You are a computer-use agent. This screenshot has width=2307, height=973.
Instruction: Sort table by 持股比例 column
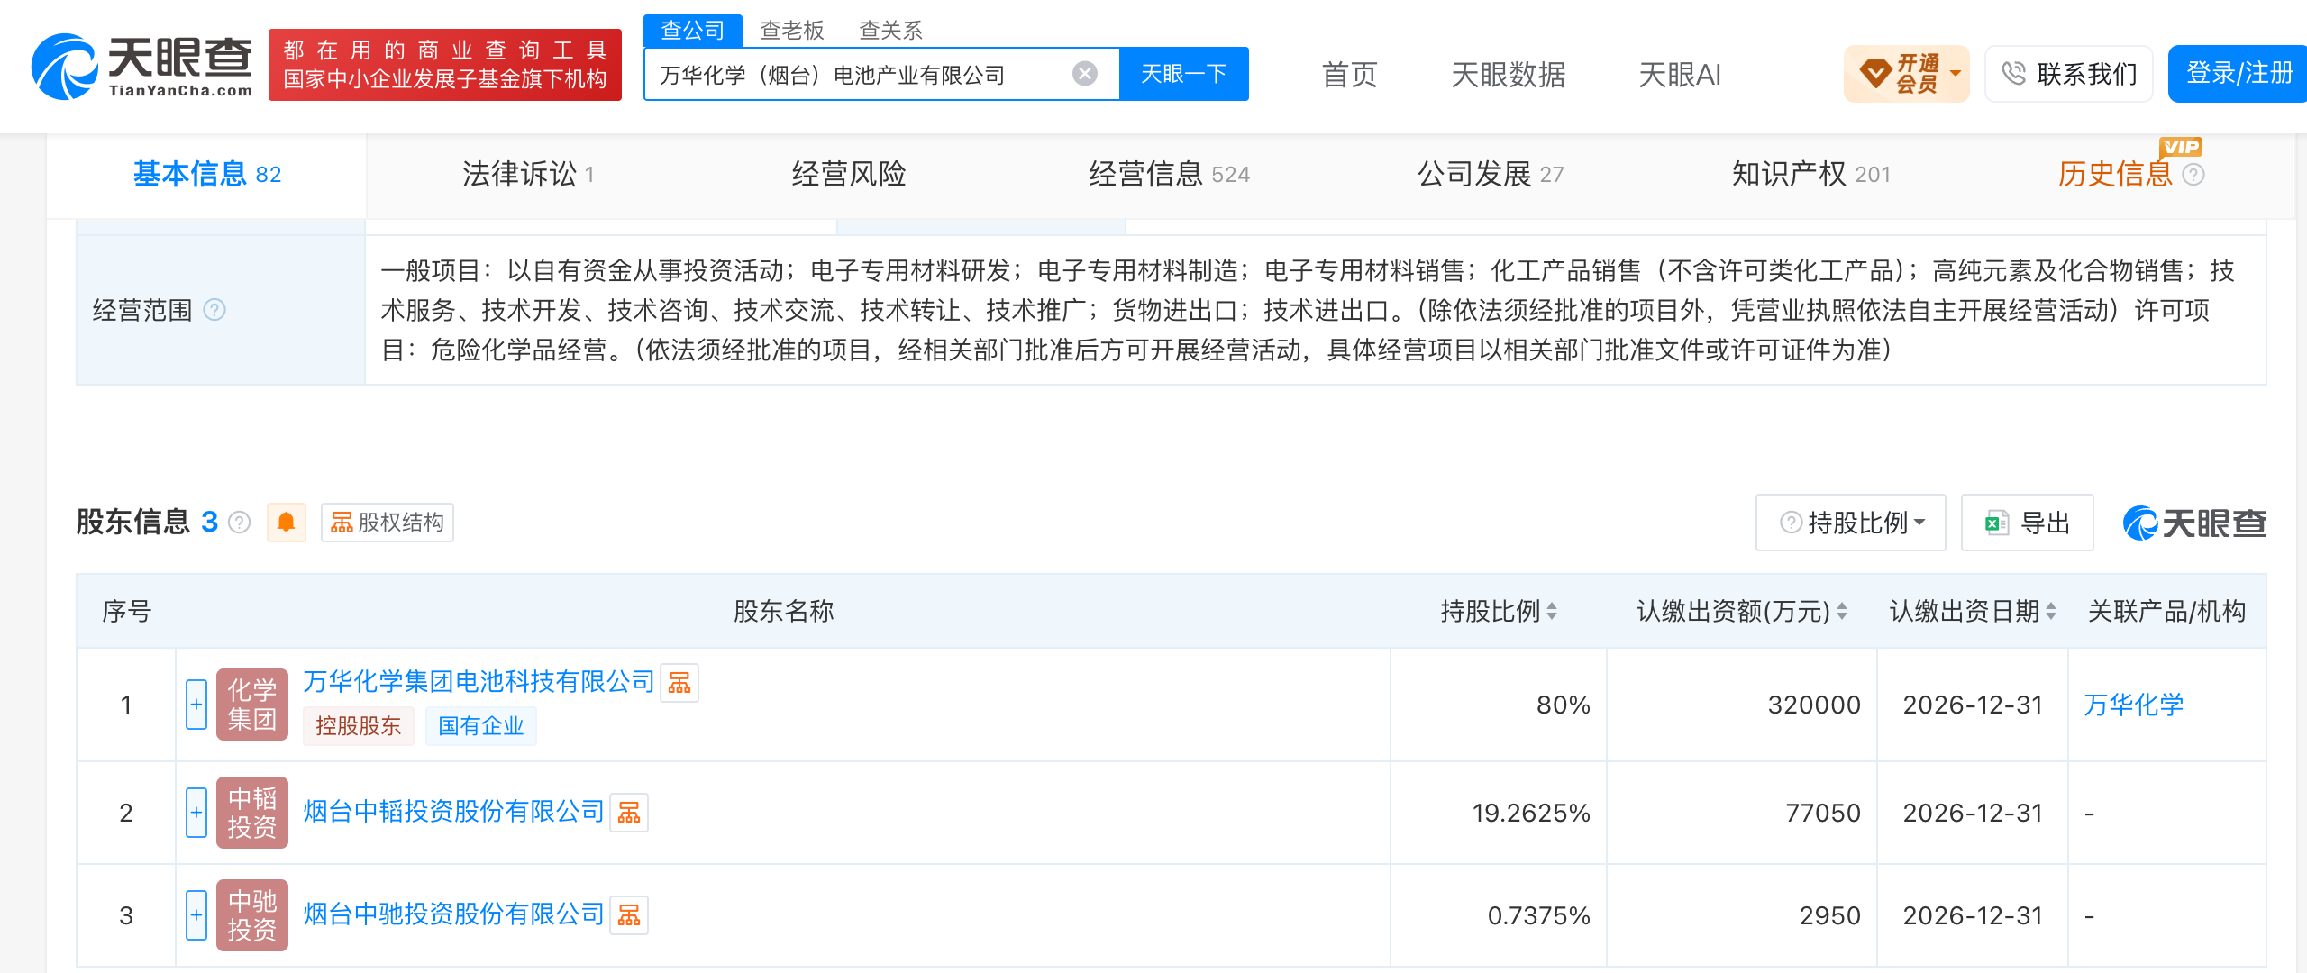(x=1552, y=612)
